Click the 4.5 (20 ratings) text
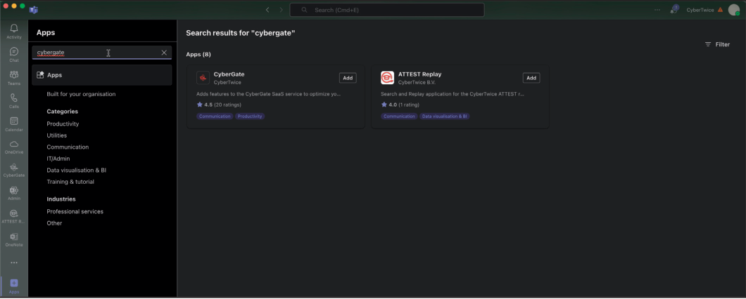 point(222,105)
